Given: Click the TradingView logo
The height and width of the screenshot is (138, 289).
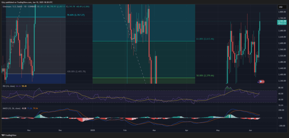Looking at the screenshot, I should [9, 135].
